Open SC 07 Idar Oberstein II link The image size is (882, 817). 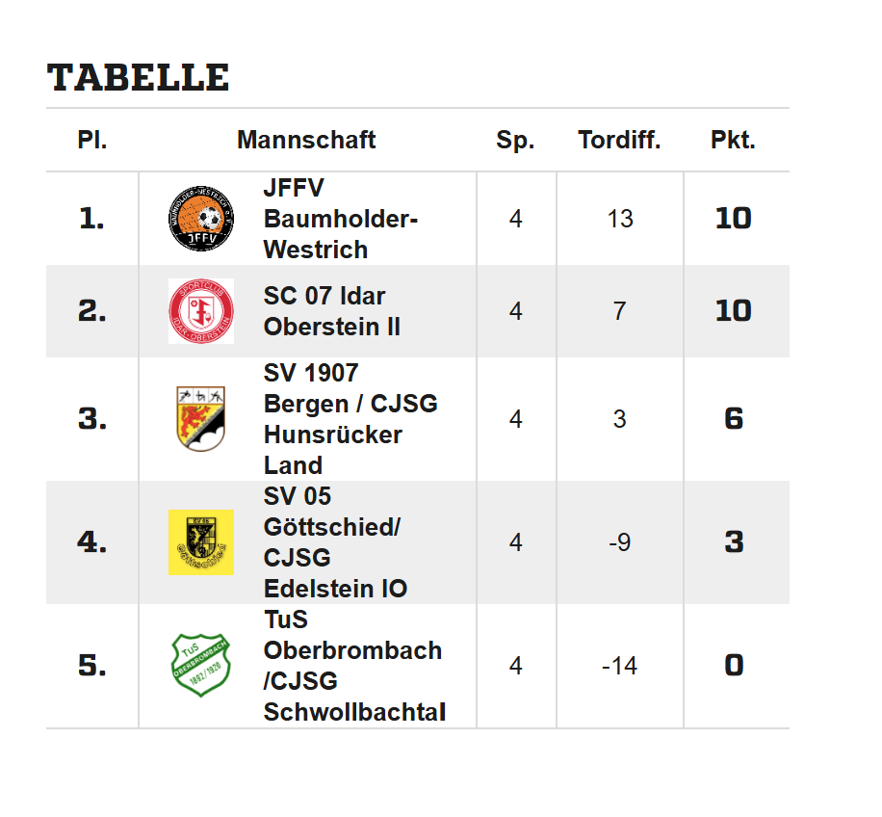331,311
